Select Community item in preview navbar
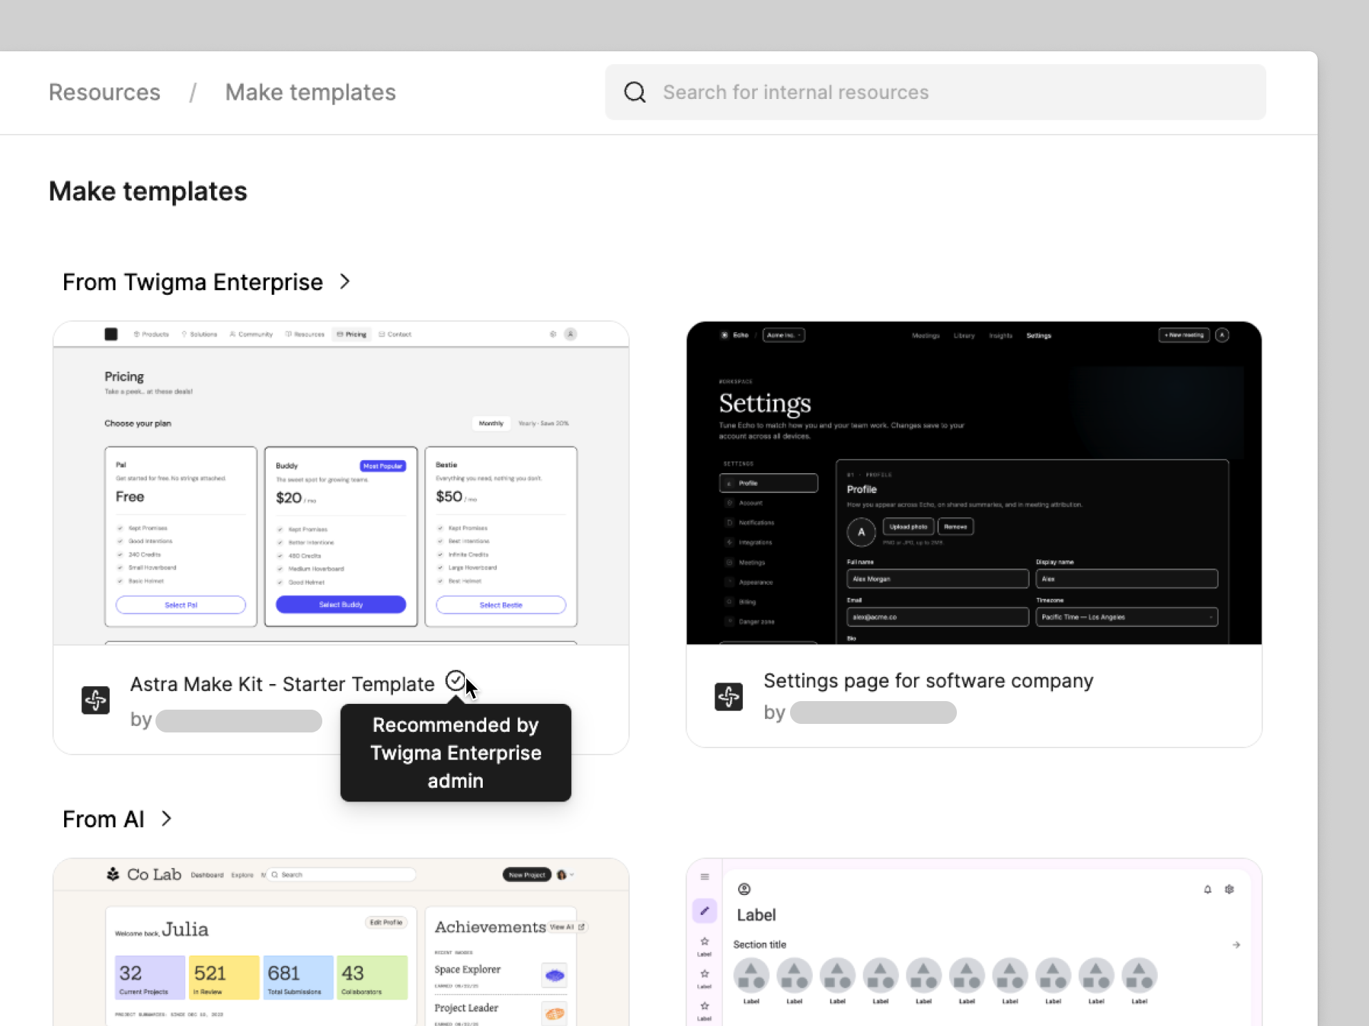1369x1026 pixels. click(251, 334)
